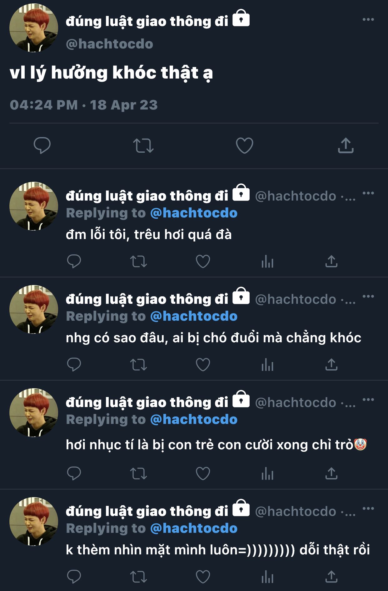Open more options on 'đm lỗi tôi' reply
The width and height of the screenshot is (388, 591).
click(x=368, y=193)
